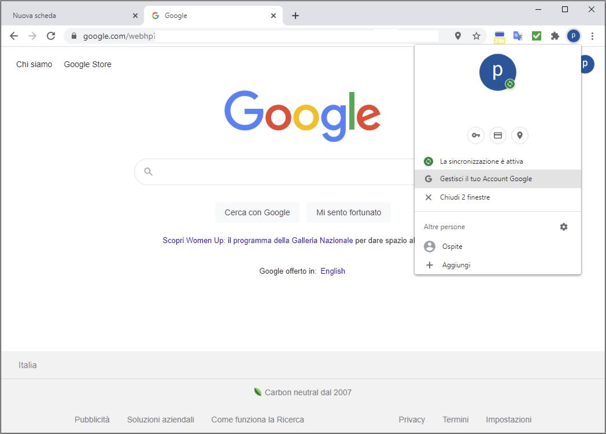Open the Soluzioni aziendali footer link
606x434 pixels.
point(160,420)
